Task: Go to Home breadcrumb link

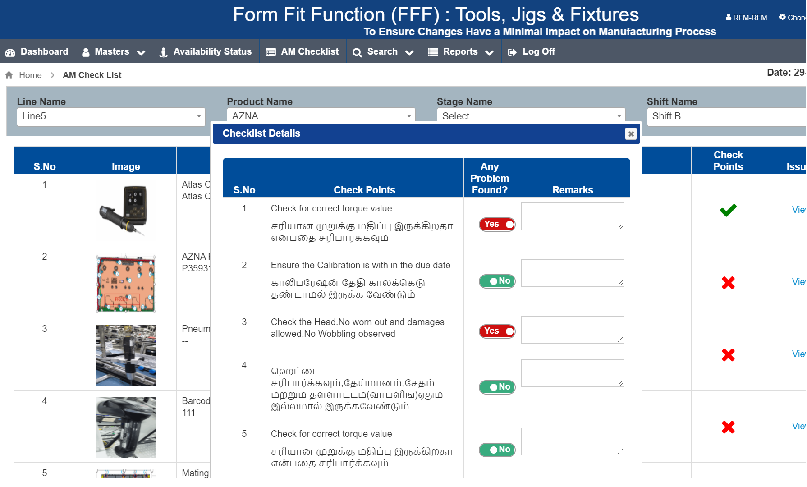Action: click(x=30, y=75)
